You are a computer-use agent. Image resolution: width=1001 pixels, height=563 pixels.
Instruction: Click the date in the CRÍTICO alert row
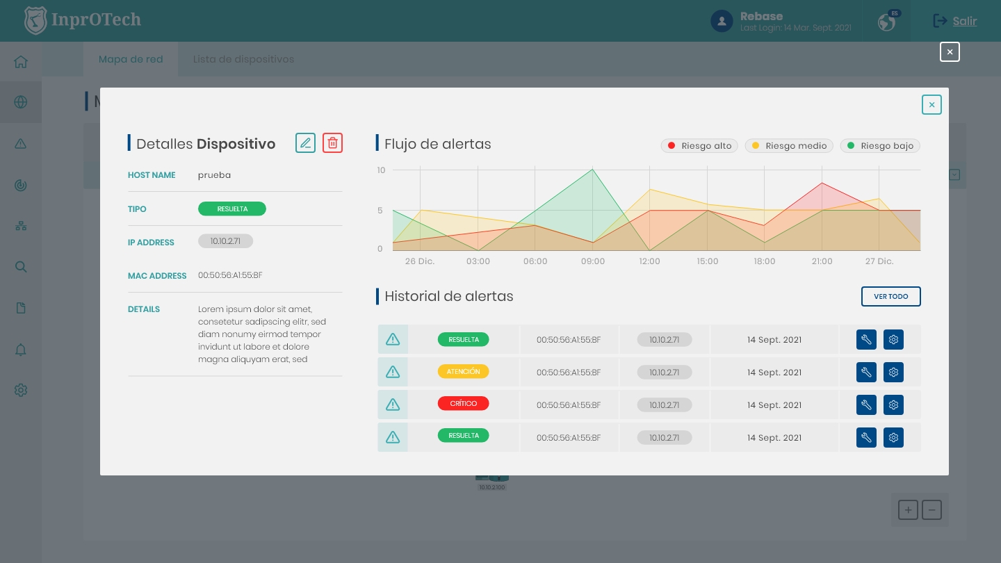pyautogui.click(x=774, y=405)
